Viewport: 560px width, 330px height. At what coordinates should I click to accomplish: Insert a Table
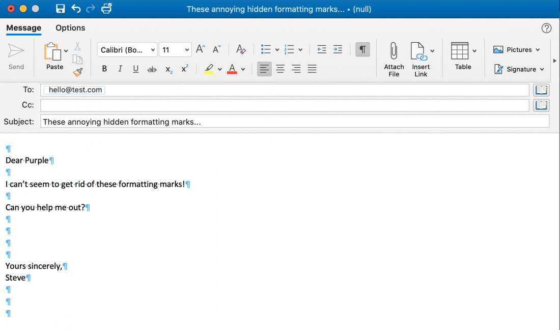461,56
